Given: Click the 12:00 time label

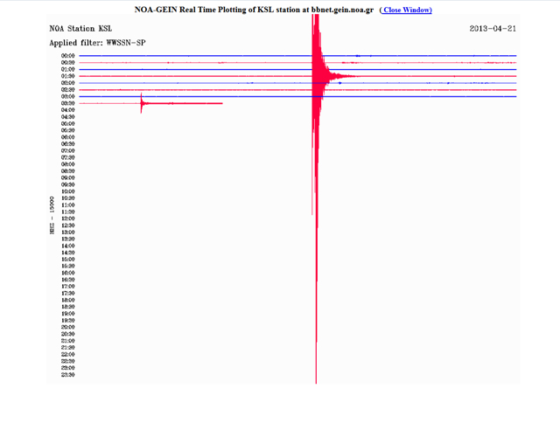Looking at the screenshot, I should coord(67,218).
